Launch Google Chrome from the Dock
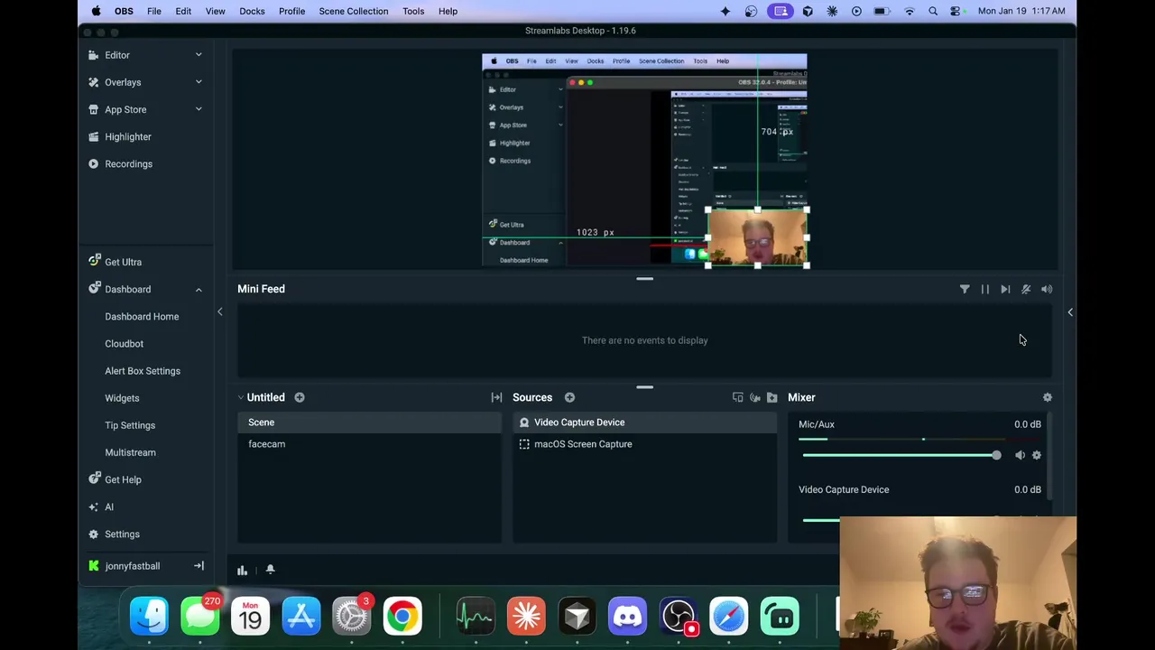Screen dimensions: 1155x650 point(402,617)
